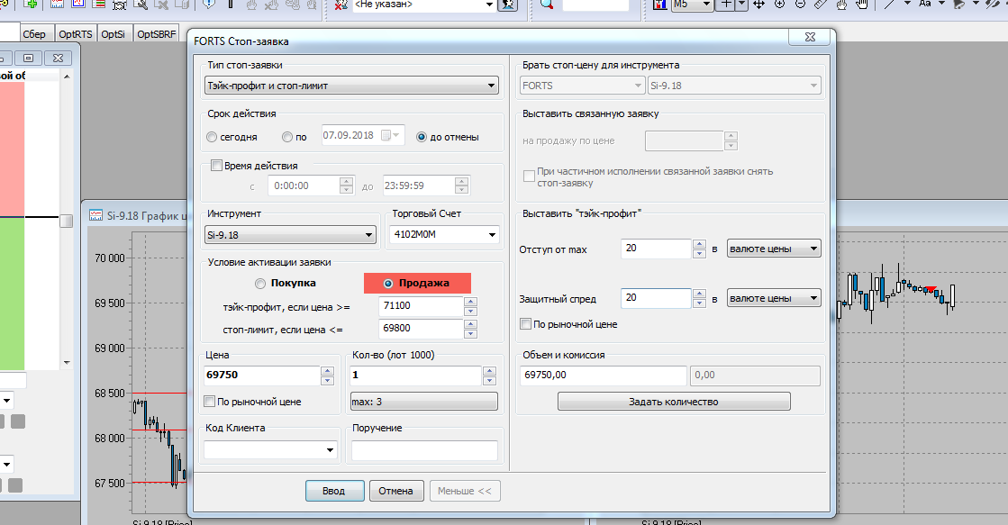Decrease the Кол-во quantity with down arrow
The image size is (1008, 525).
[489, 380]
